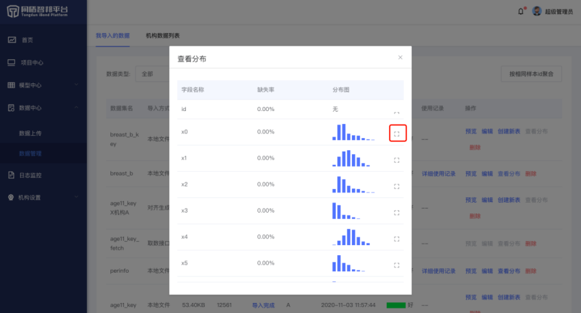This screenshot has height=313, width=581.
Task: Open the notification bell
Action: 520,11
